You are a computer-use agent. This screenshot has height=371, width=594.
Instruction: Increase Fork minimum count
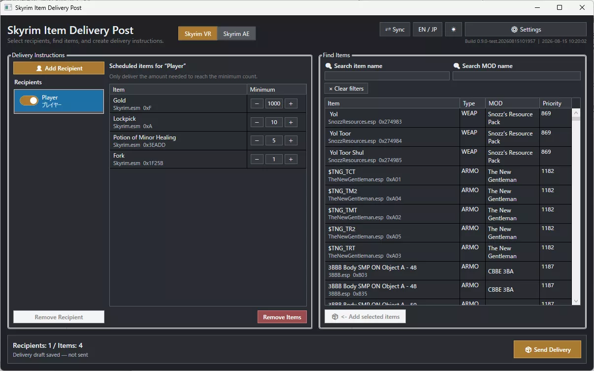pos(291,159)
